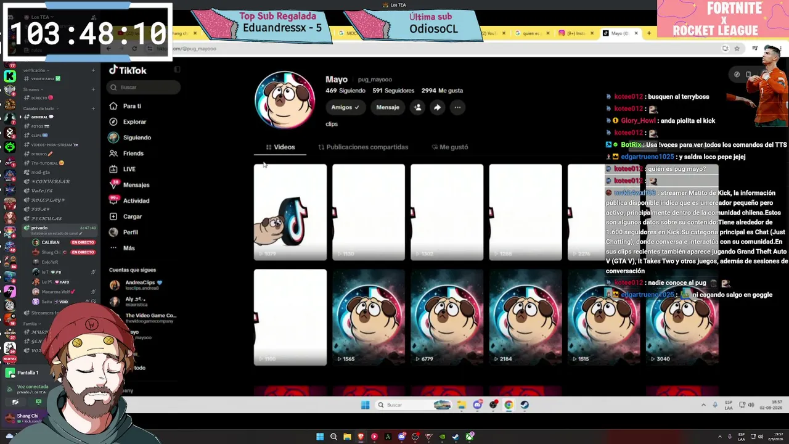Open the three-dot menu on Mayo's profile
Image resolution: width=789 pixels, height=444 pixels.
coord(457,107)
